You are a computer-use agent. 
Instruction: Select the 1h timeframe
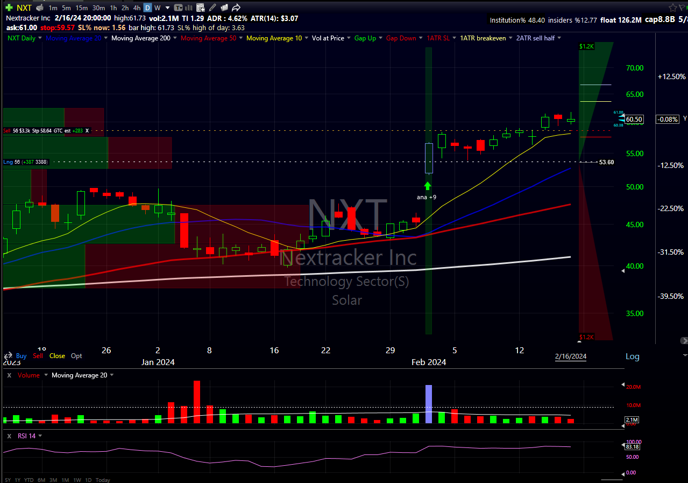(x=113, y=8)
